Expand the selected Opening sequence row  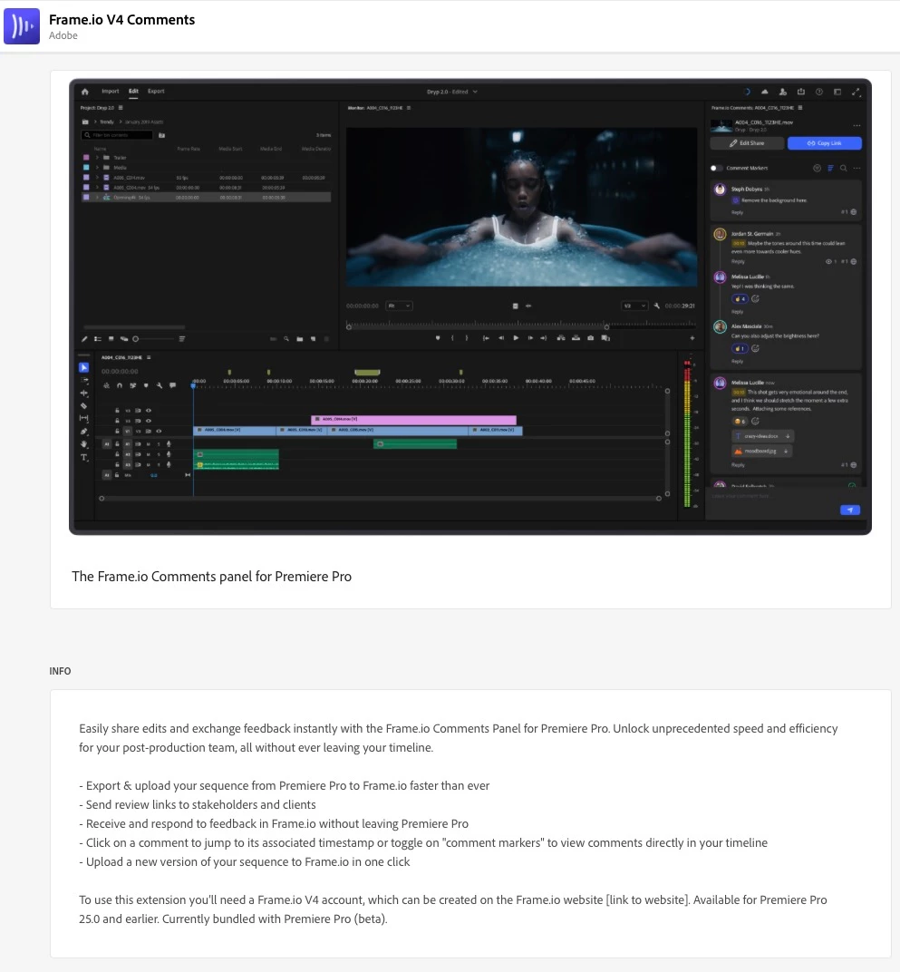click(x=97, y=197)
